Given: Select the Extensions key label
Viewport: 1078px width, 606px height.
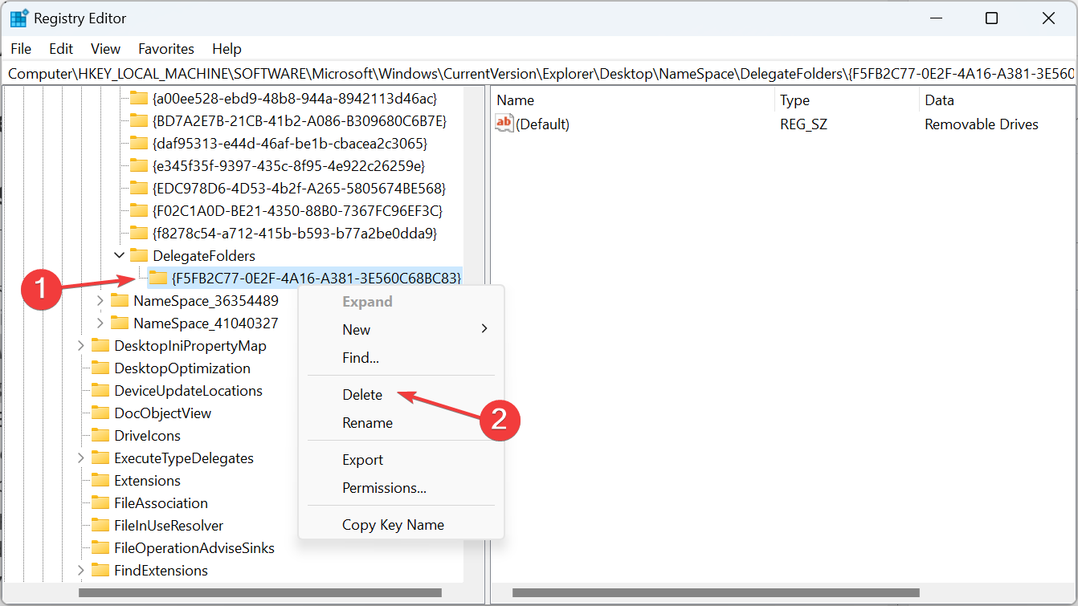Looking at the screenshot, I should click(148, 481).
